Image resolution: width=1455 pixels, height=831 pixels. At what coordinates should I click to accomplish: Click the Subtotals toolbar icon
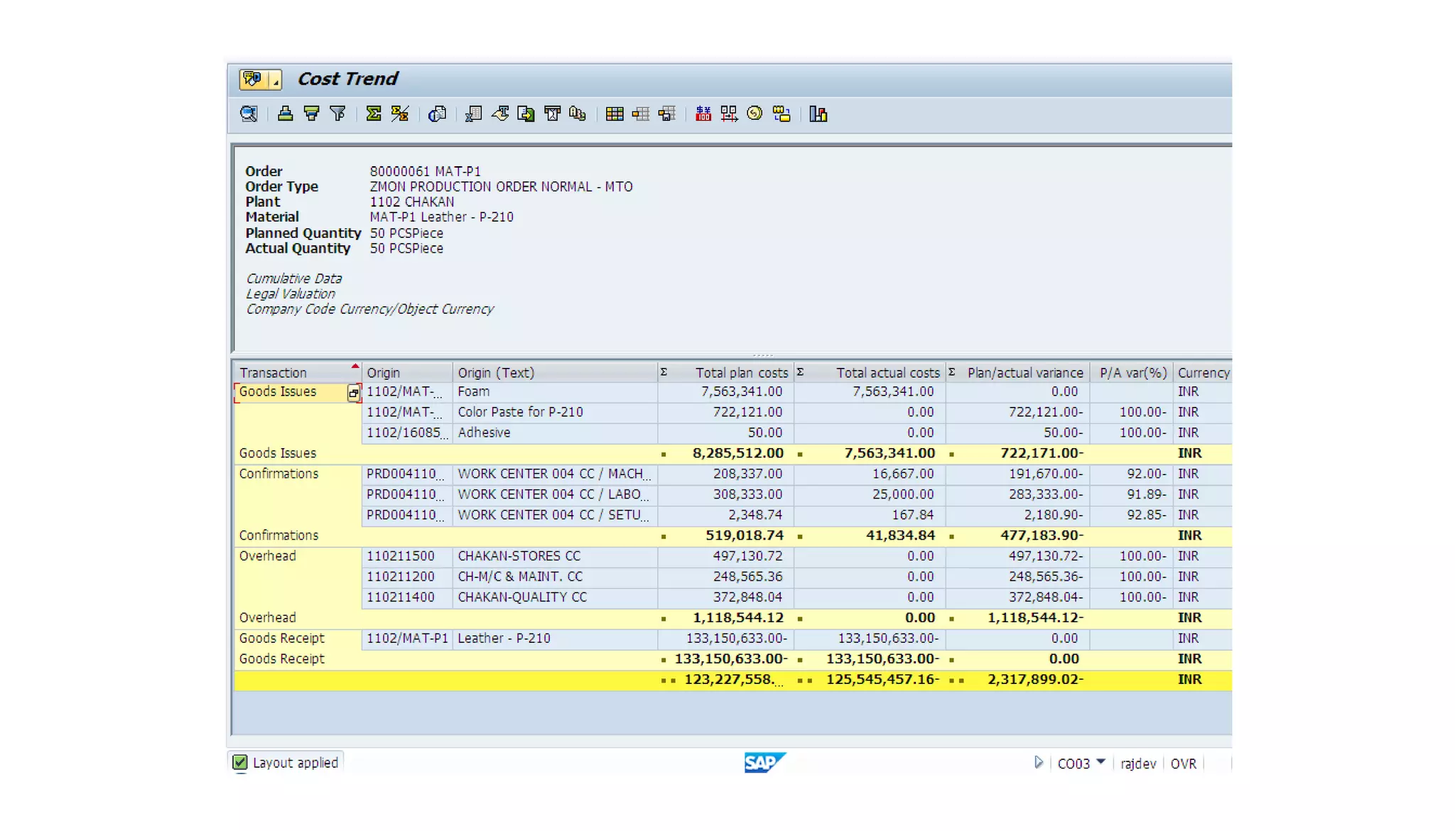point(399,114)
